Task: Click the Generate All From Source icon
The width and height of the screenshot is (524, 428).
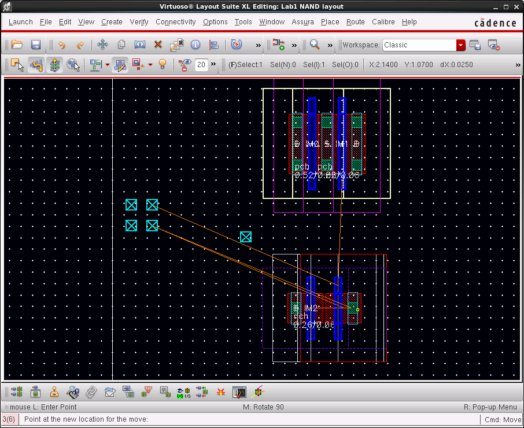Action: click(x=17, y=392)
